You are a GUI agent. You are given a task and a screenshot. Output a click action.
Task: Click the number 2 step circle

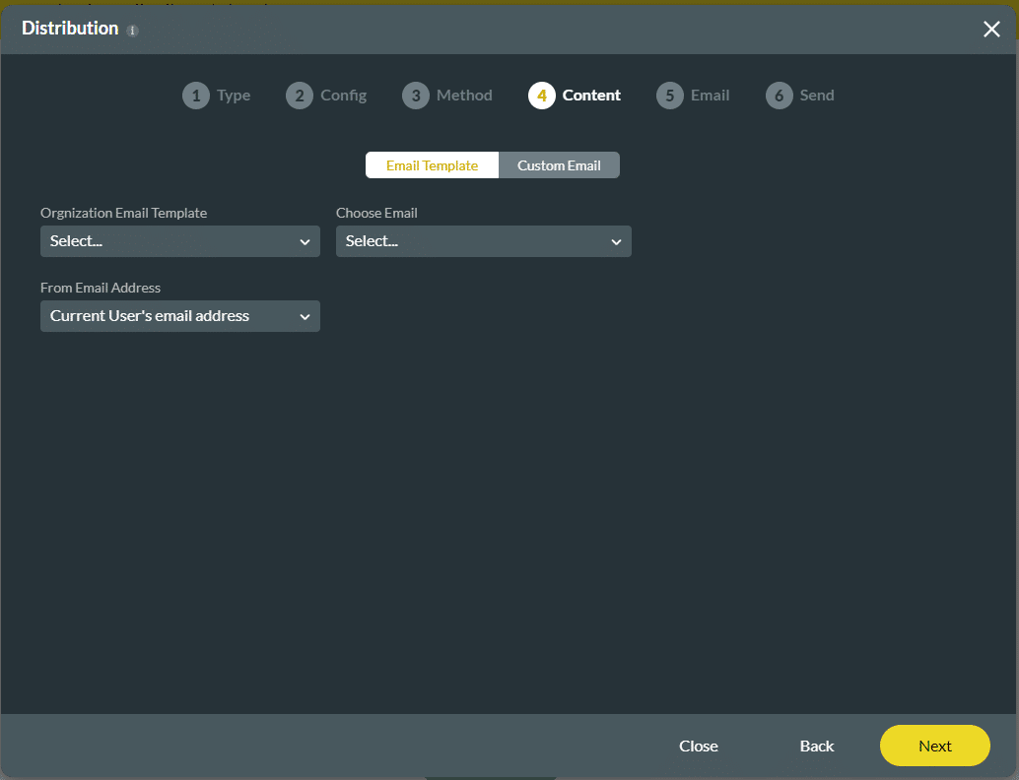coord(300,96)
